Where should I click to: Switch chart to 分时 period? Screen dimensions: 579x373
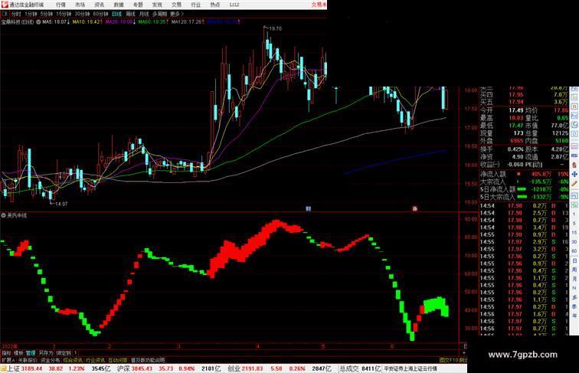point(16,14)
